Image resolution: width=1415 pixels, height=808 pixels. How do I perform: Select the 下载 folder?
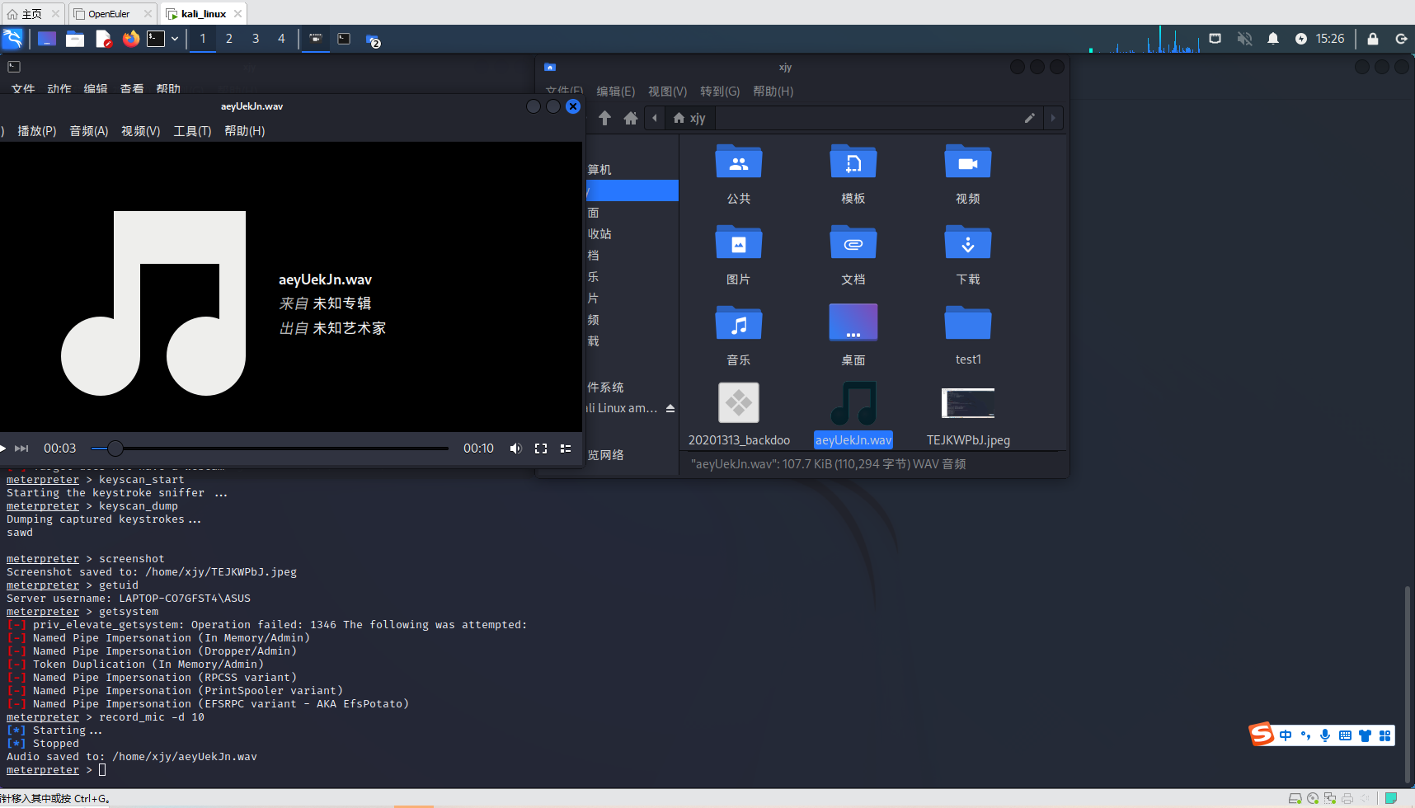tap(968, 254)
